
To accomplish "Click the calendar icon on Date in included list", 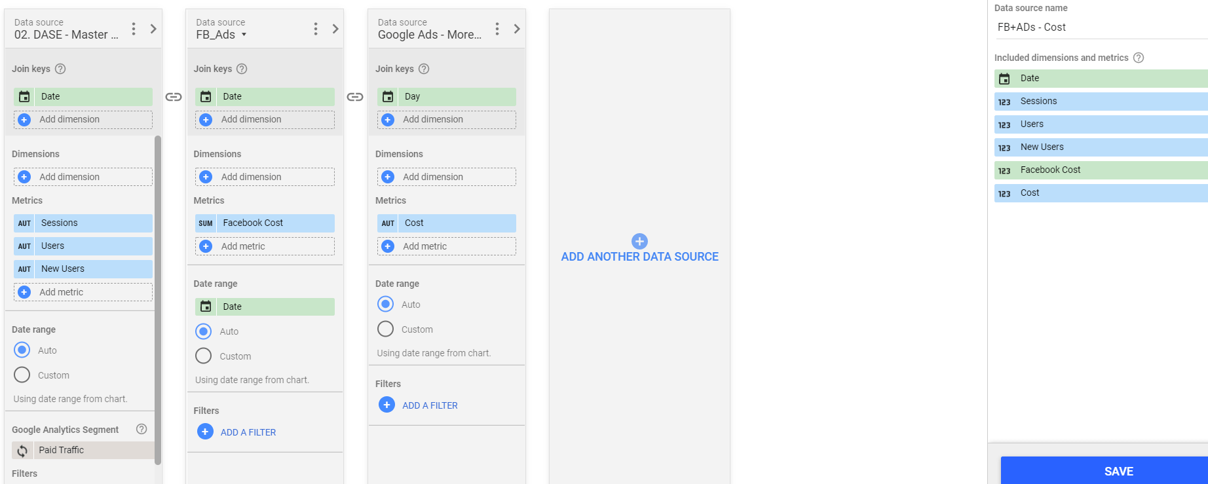I will click(1004, 79).
